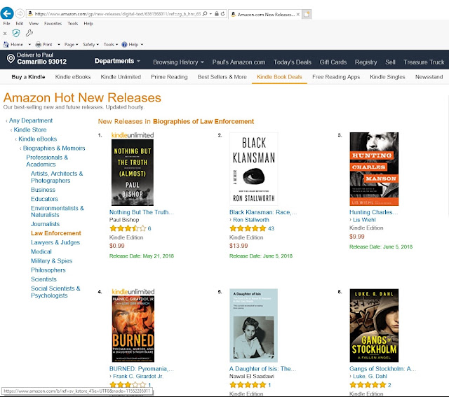Click price $13.99 of Black Klansman
This screenshot has height=397, width=449.
(x=239, y=246)
